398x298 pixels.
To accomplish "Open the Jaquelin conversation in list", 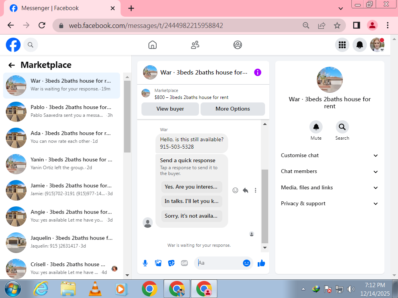I will click(61, 243).
